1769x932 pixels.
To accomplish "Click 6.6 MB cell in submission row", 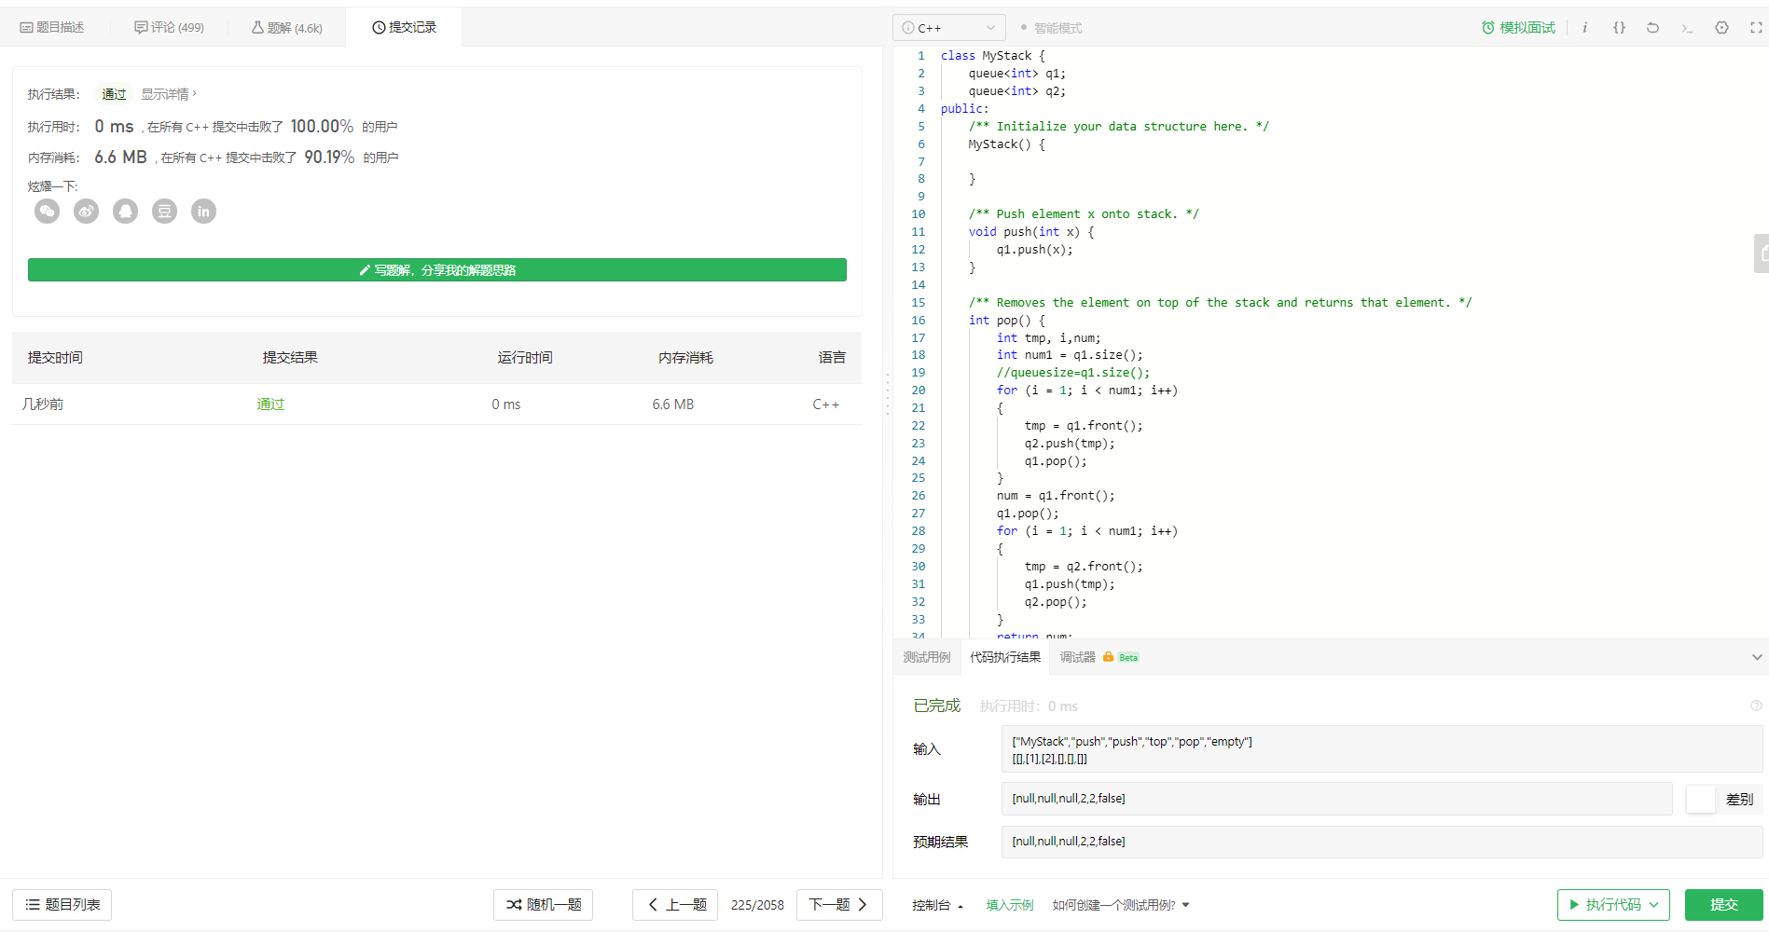I will (x=673, y=404).
